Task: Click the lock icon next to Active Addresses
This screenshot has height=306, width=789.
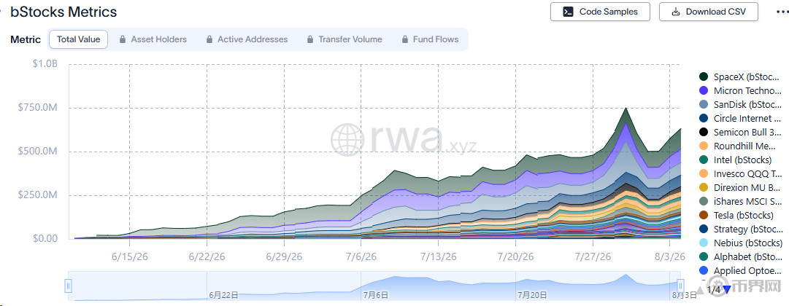Action: (209, 39)
